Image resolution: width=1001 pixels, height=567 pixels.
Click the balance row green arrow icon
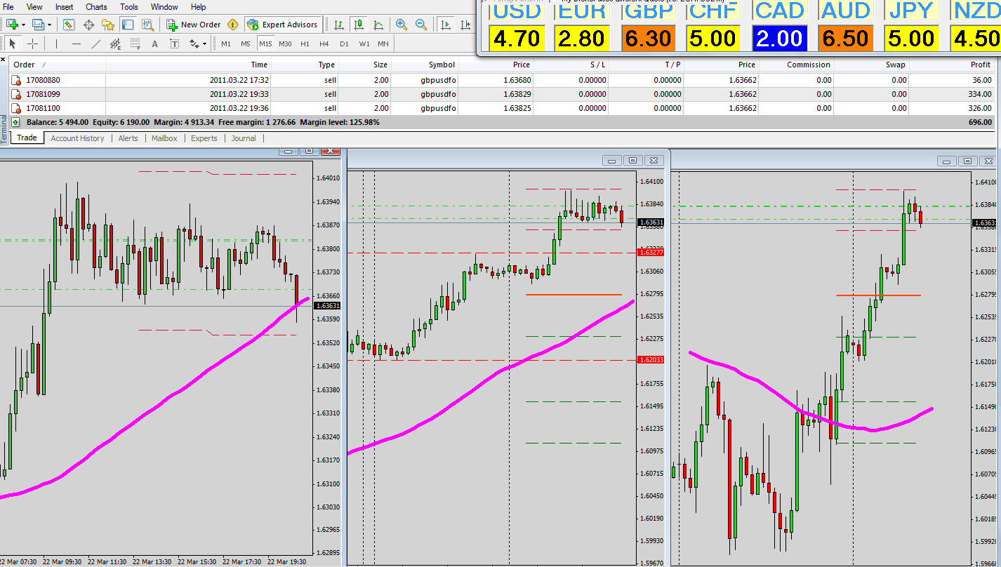click(x=15, y=122)
